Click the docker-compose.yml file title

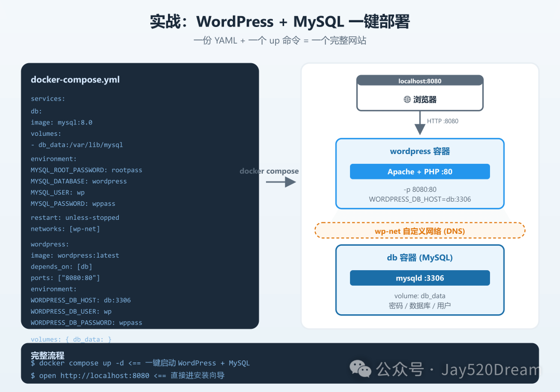[x=75, y=79]
